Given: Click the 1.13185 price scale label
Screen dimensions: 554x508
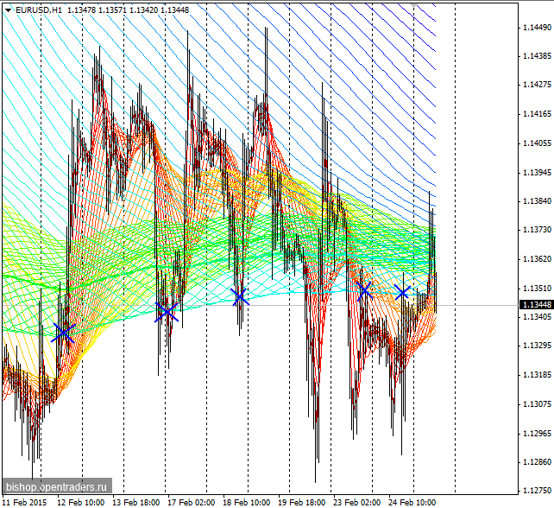Looking at the screenshot, I should (537, 375).
